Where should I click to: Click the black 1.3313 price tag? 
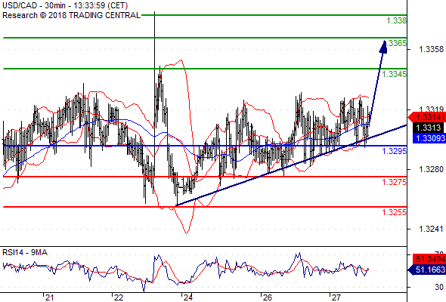[x=429, y=128]
